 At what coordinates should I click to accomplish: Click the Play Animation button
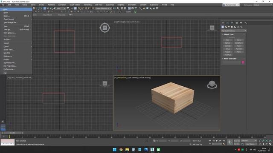pyautogui.click(x=217, y=141)
